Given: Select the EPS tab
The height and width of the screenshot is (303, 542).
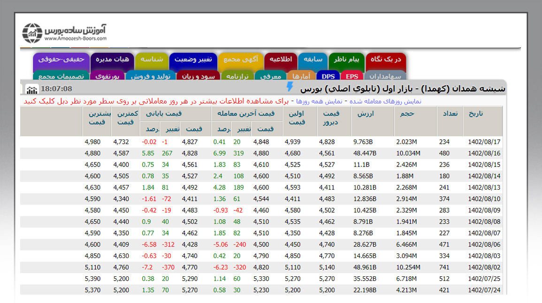Looking at the screenshot, I should pyautogui.click(x=351, y=76).
